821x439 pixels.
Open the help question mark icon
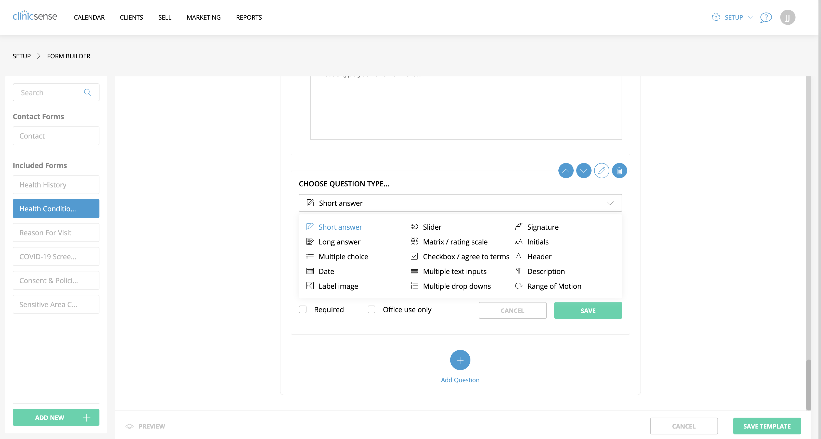coord(766,18)
